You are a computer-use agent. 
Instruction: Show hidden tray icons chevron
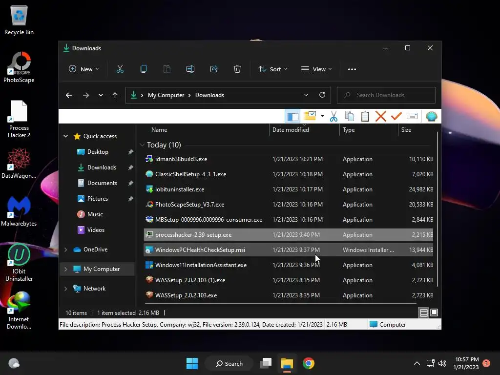point(417,363)
